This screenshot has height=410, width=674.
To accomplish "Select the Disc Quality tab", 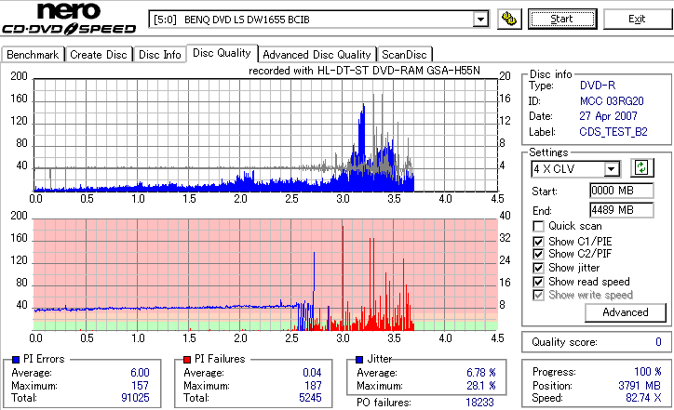I will 222,53.
